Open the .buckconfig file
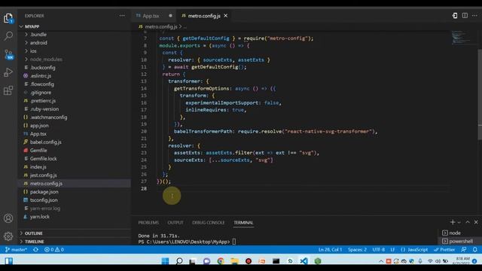This screenshot has height=271, width=482. pyautogui.click(x=42, y=68)
